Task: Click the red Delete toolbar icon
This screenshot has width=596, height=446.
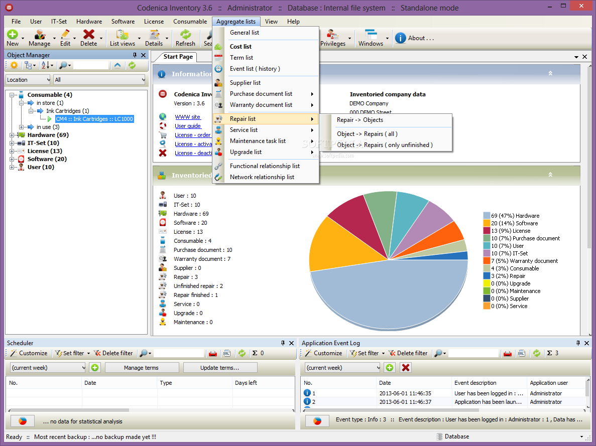Action: [x=88, y=35]
